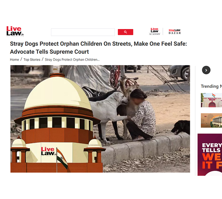Go to the Home breadcrumb link
This screenshot has height=199, width=222.
click(14, 60)
